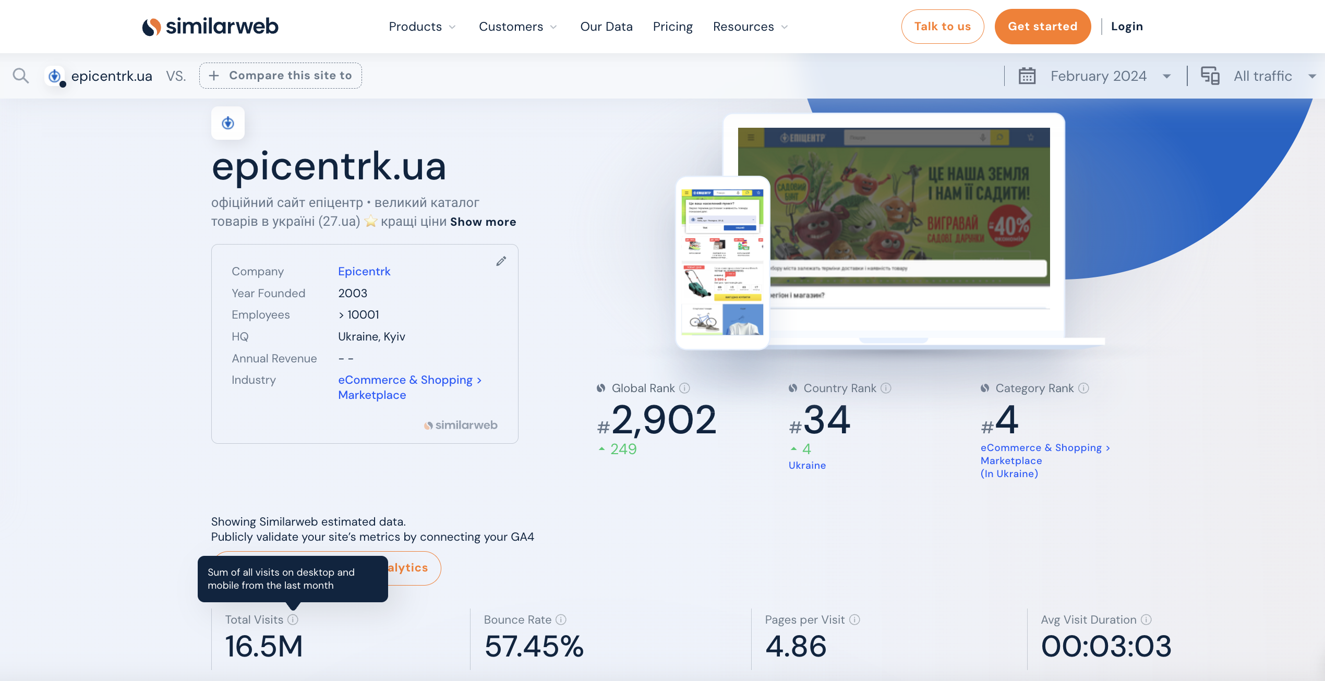Click the info icon beside Pages per Visit
This screenshot has width=1325, height=681.
point(854,619)
